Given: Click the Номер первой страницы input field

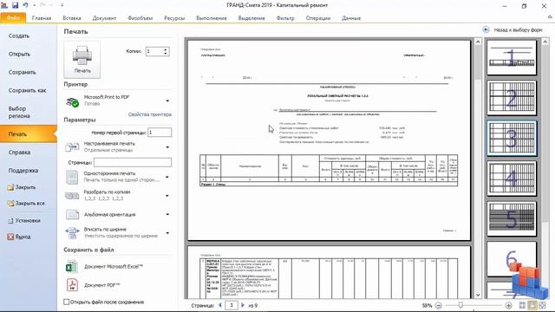Looking at the screenshot, I should (x=160, y=133).
